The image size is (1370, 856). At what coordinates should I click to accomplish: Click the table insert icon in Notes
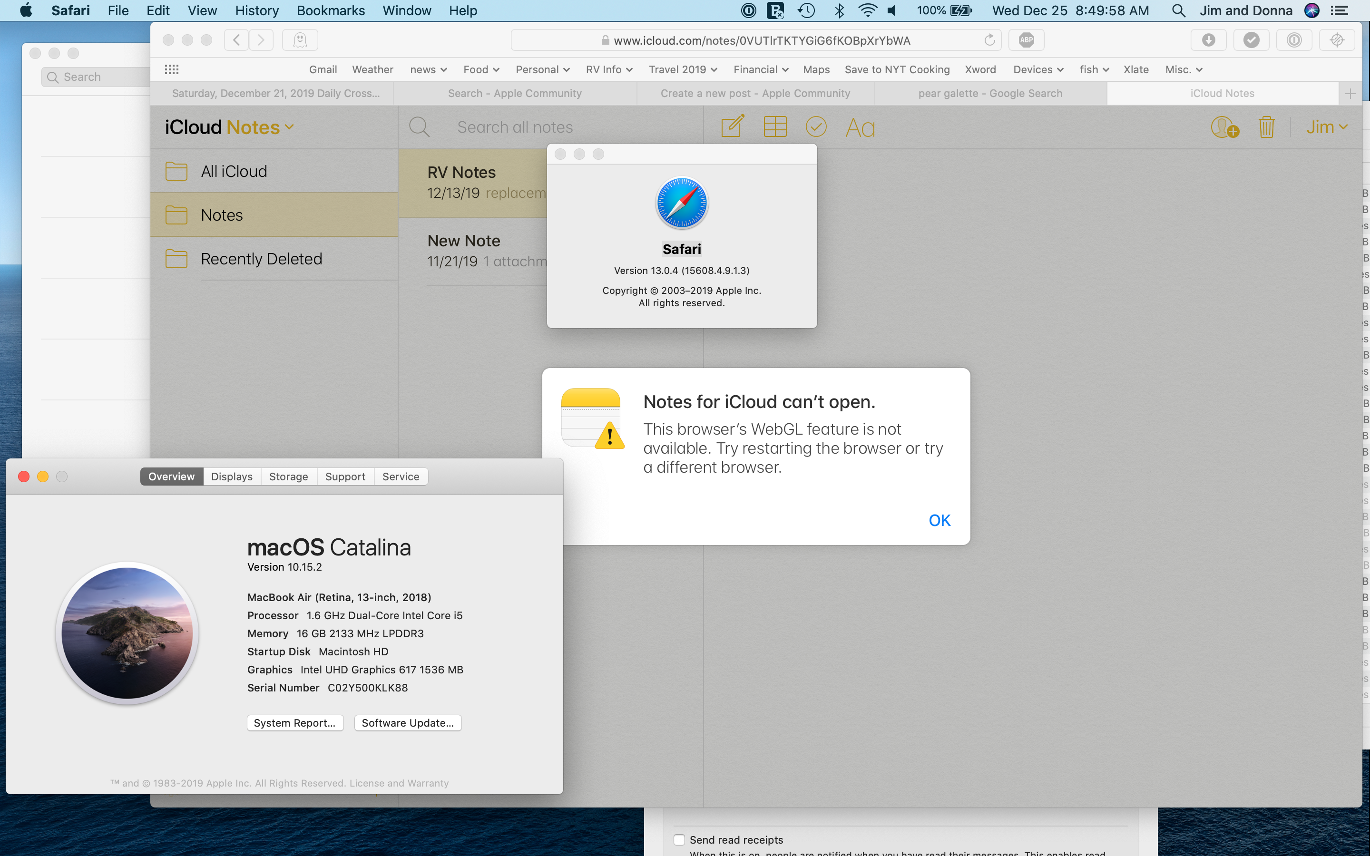tap(774, 127)
